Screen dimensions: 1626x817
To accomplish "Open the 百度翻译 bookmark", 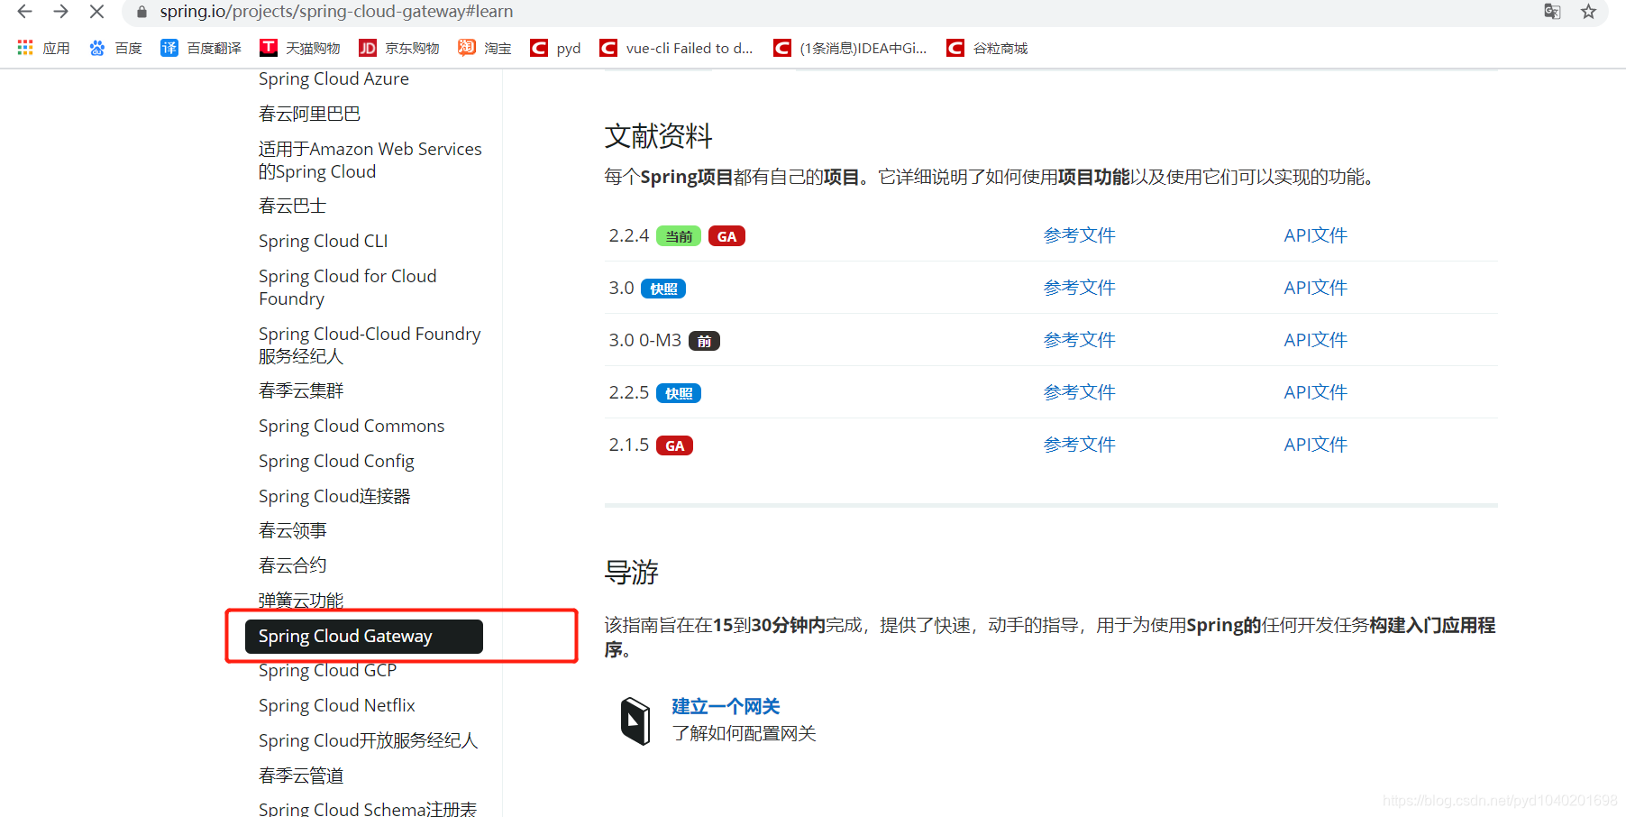I will click(201, 48).
